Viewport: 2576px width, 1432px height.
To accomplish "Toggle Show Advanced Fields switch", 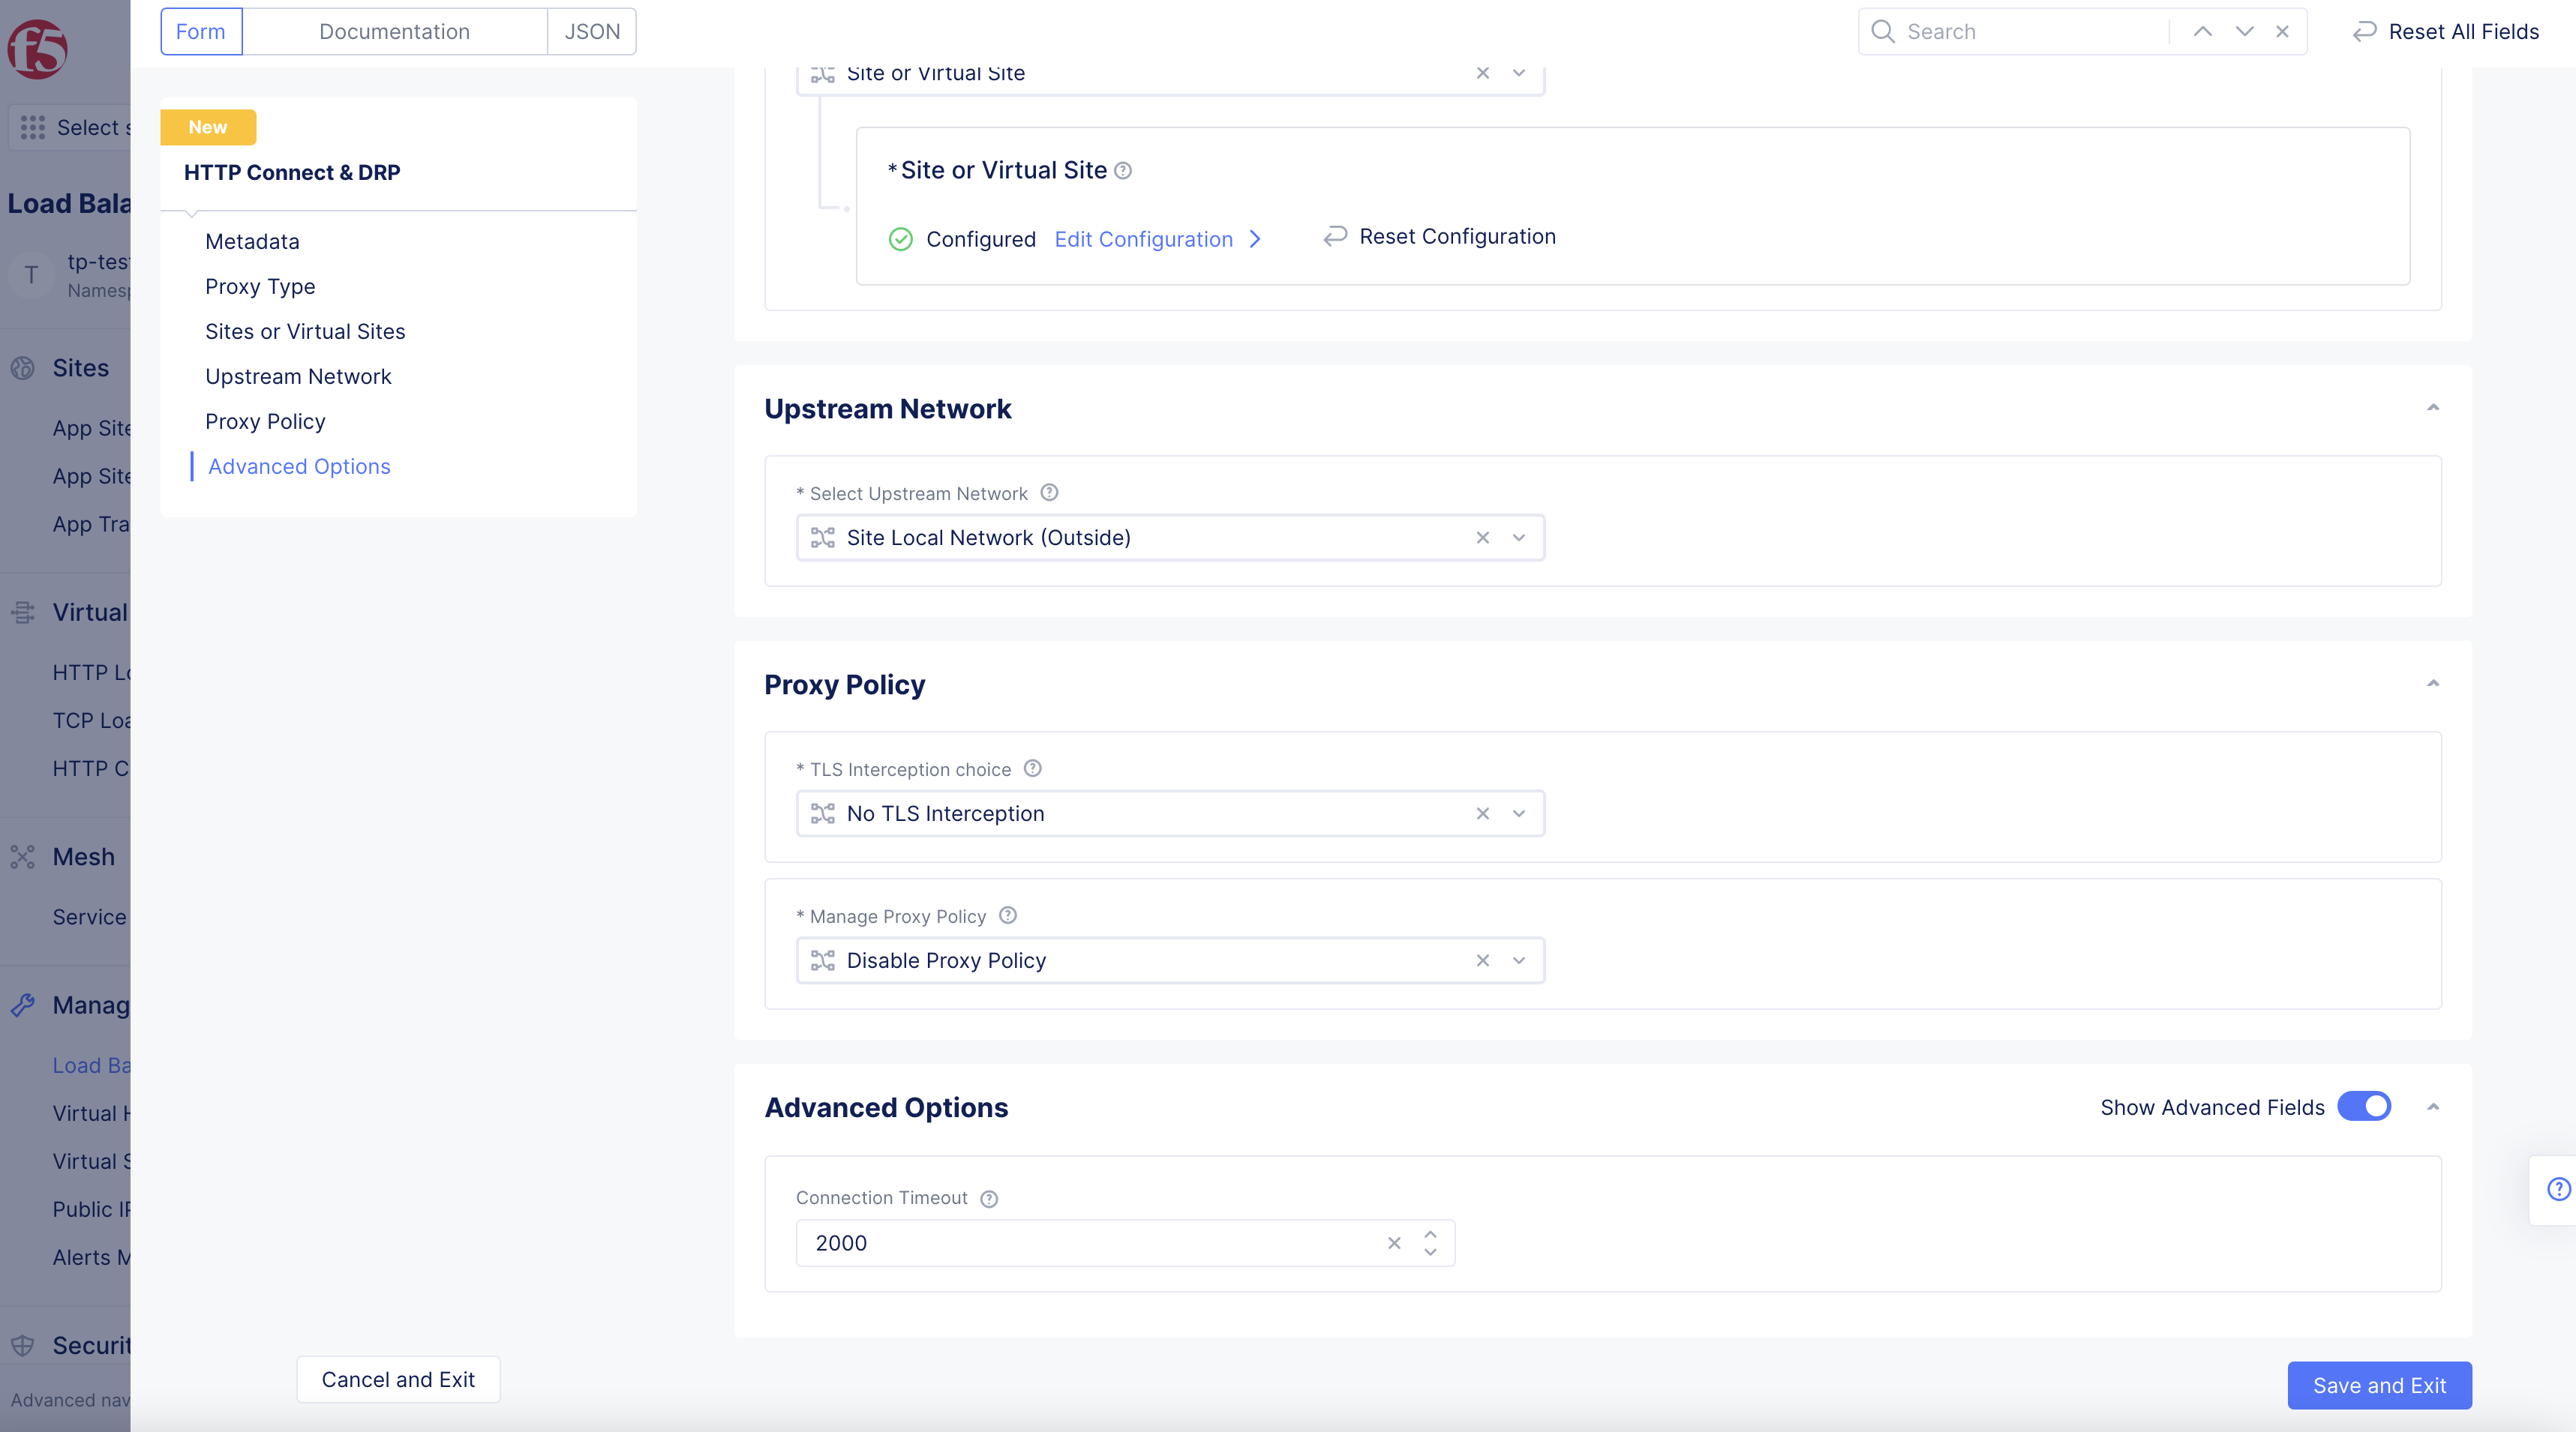I will tap(2364, 1107).
